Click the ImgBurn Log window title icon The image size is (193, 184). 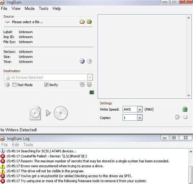tap(2, 138)
